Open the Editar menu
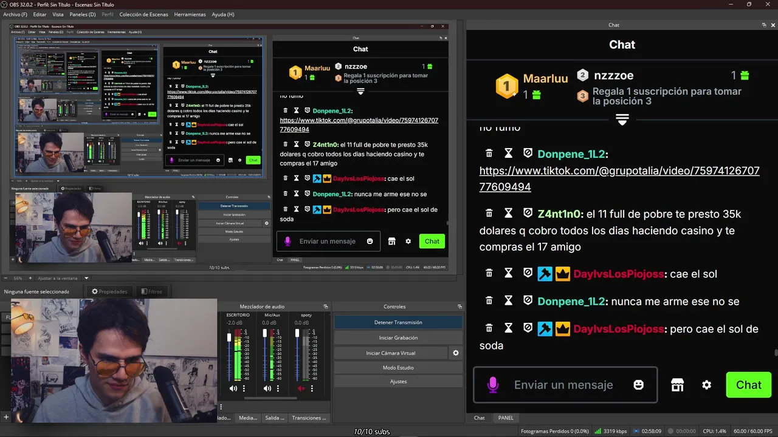 40,14
